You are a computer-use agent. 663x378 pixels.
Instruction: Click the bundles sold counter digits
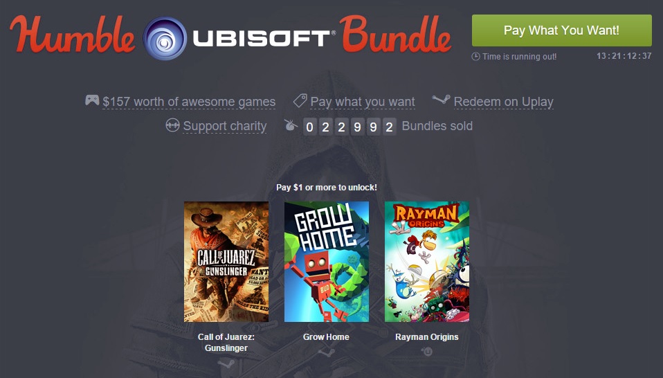[349, 127]
